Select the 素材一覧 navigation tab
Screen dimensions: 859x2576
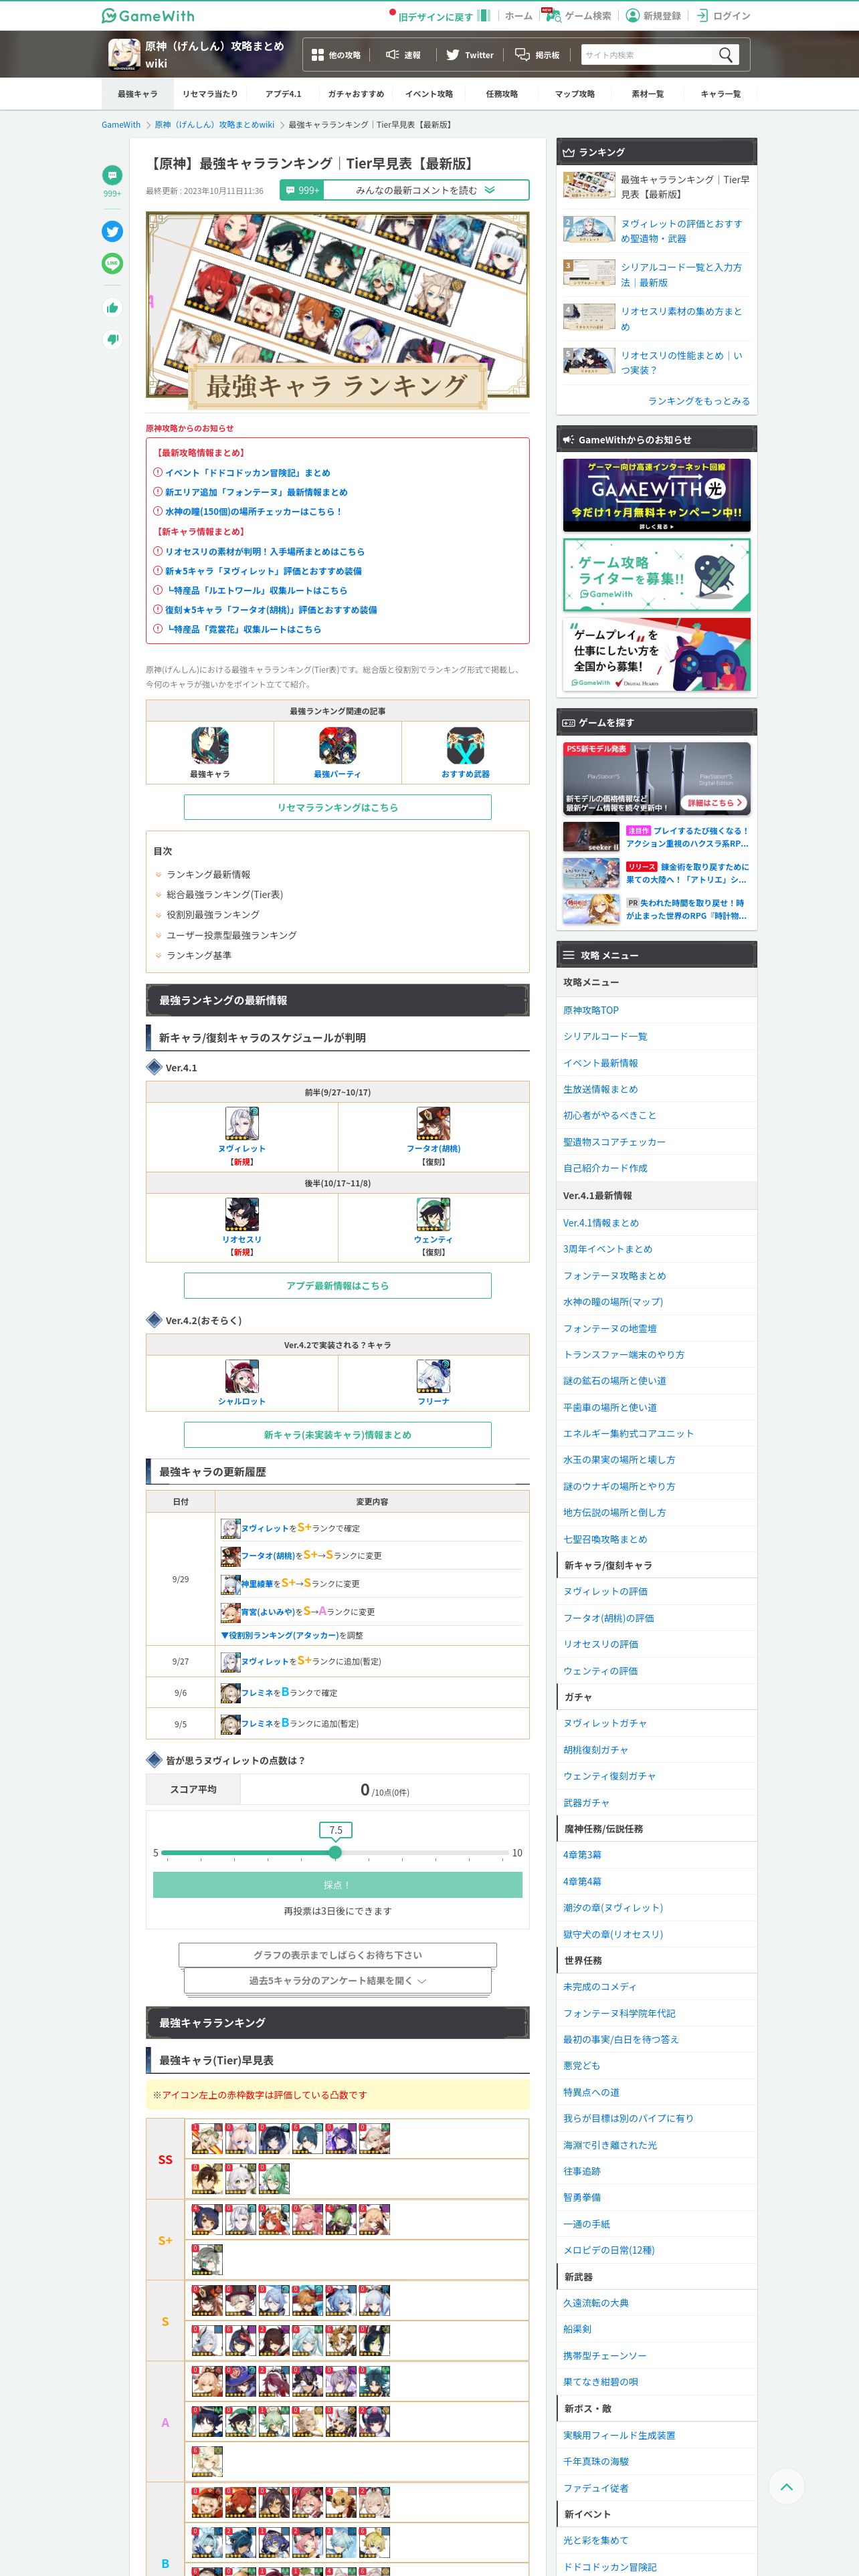[647, 94]
